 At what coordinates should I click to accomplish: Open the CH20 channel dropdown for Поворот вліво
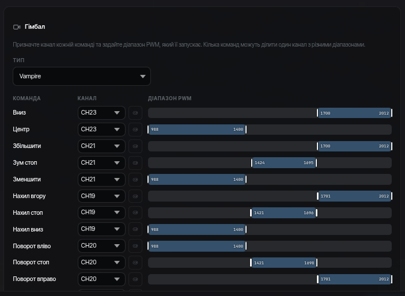coord(101,246)
